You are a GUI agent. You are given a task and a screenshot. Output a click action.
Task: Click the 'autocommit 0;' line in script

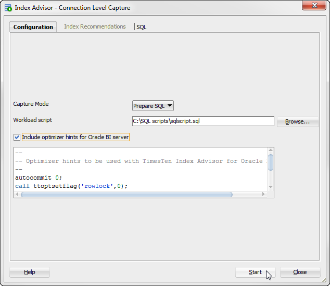click(39, 178)
